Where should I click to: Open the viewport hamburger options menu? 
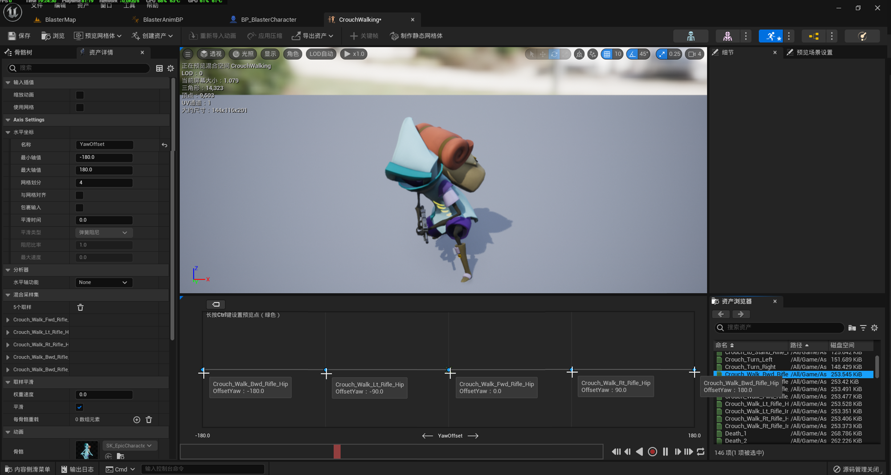click(x=188, y=54)
